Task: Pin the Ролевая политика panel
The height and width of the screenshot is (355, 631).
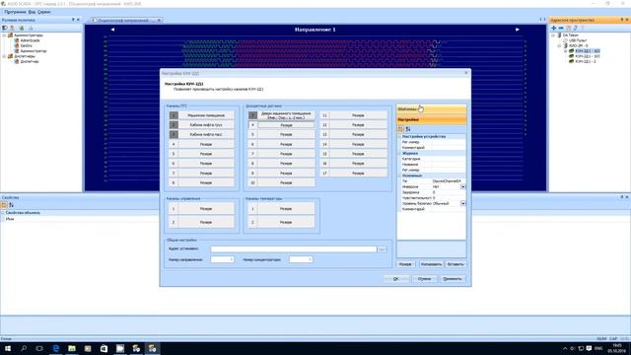Action: click(x=73, y=20)
